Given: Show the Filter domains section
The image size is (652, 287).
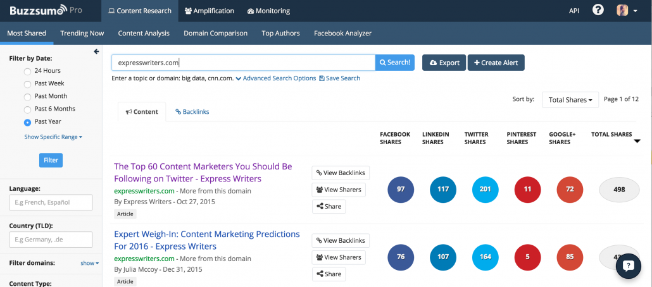Looking at the screenshot, I should (90, 263).
